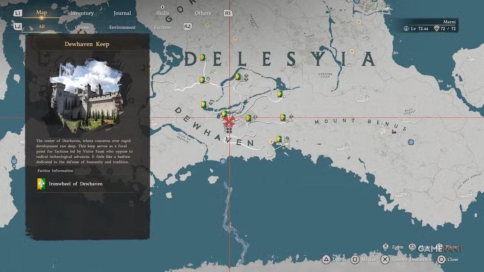Click the red X destination marker
The width and height of the screenshot is (484, 272).
(229, 121)
